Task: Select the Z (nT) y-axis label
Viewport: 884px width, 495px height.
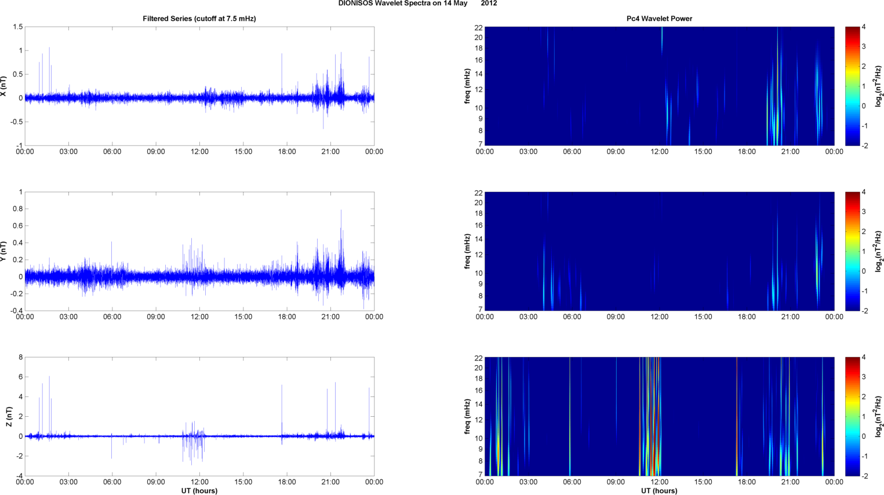Action: (9, 416)
